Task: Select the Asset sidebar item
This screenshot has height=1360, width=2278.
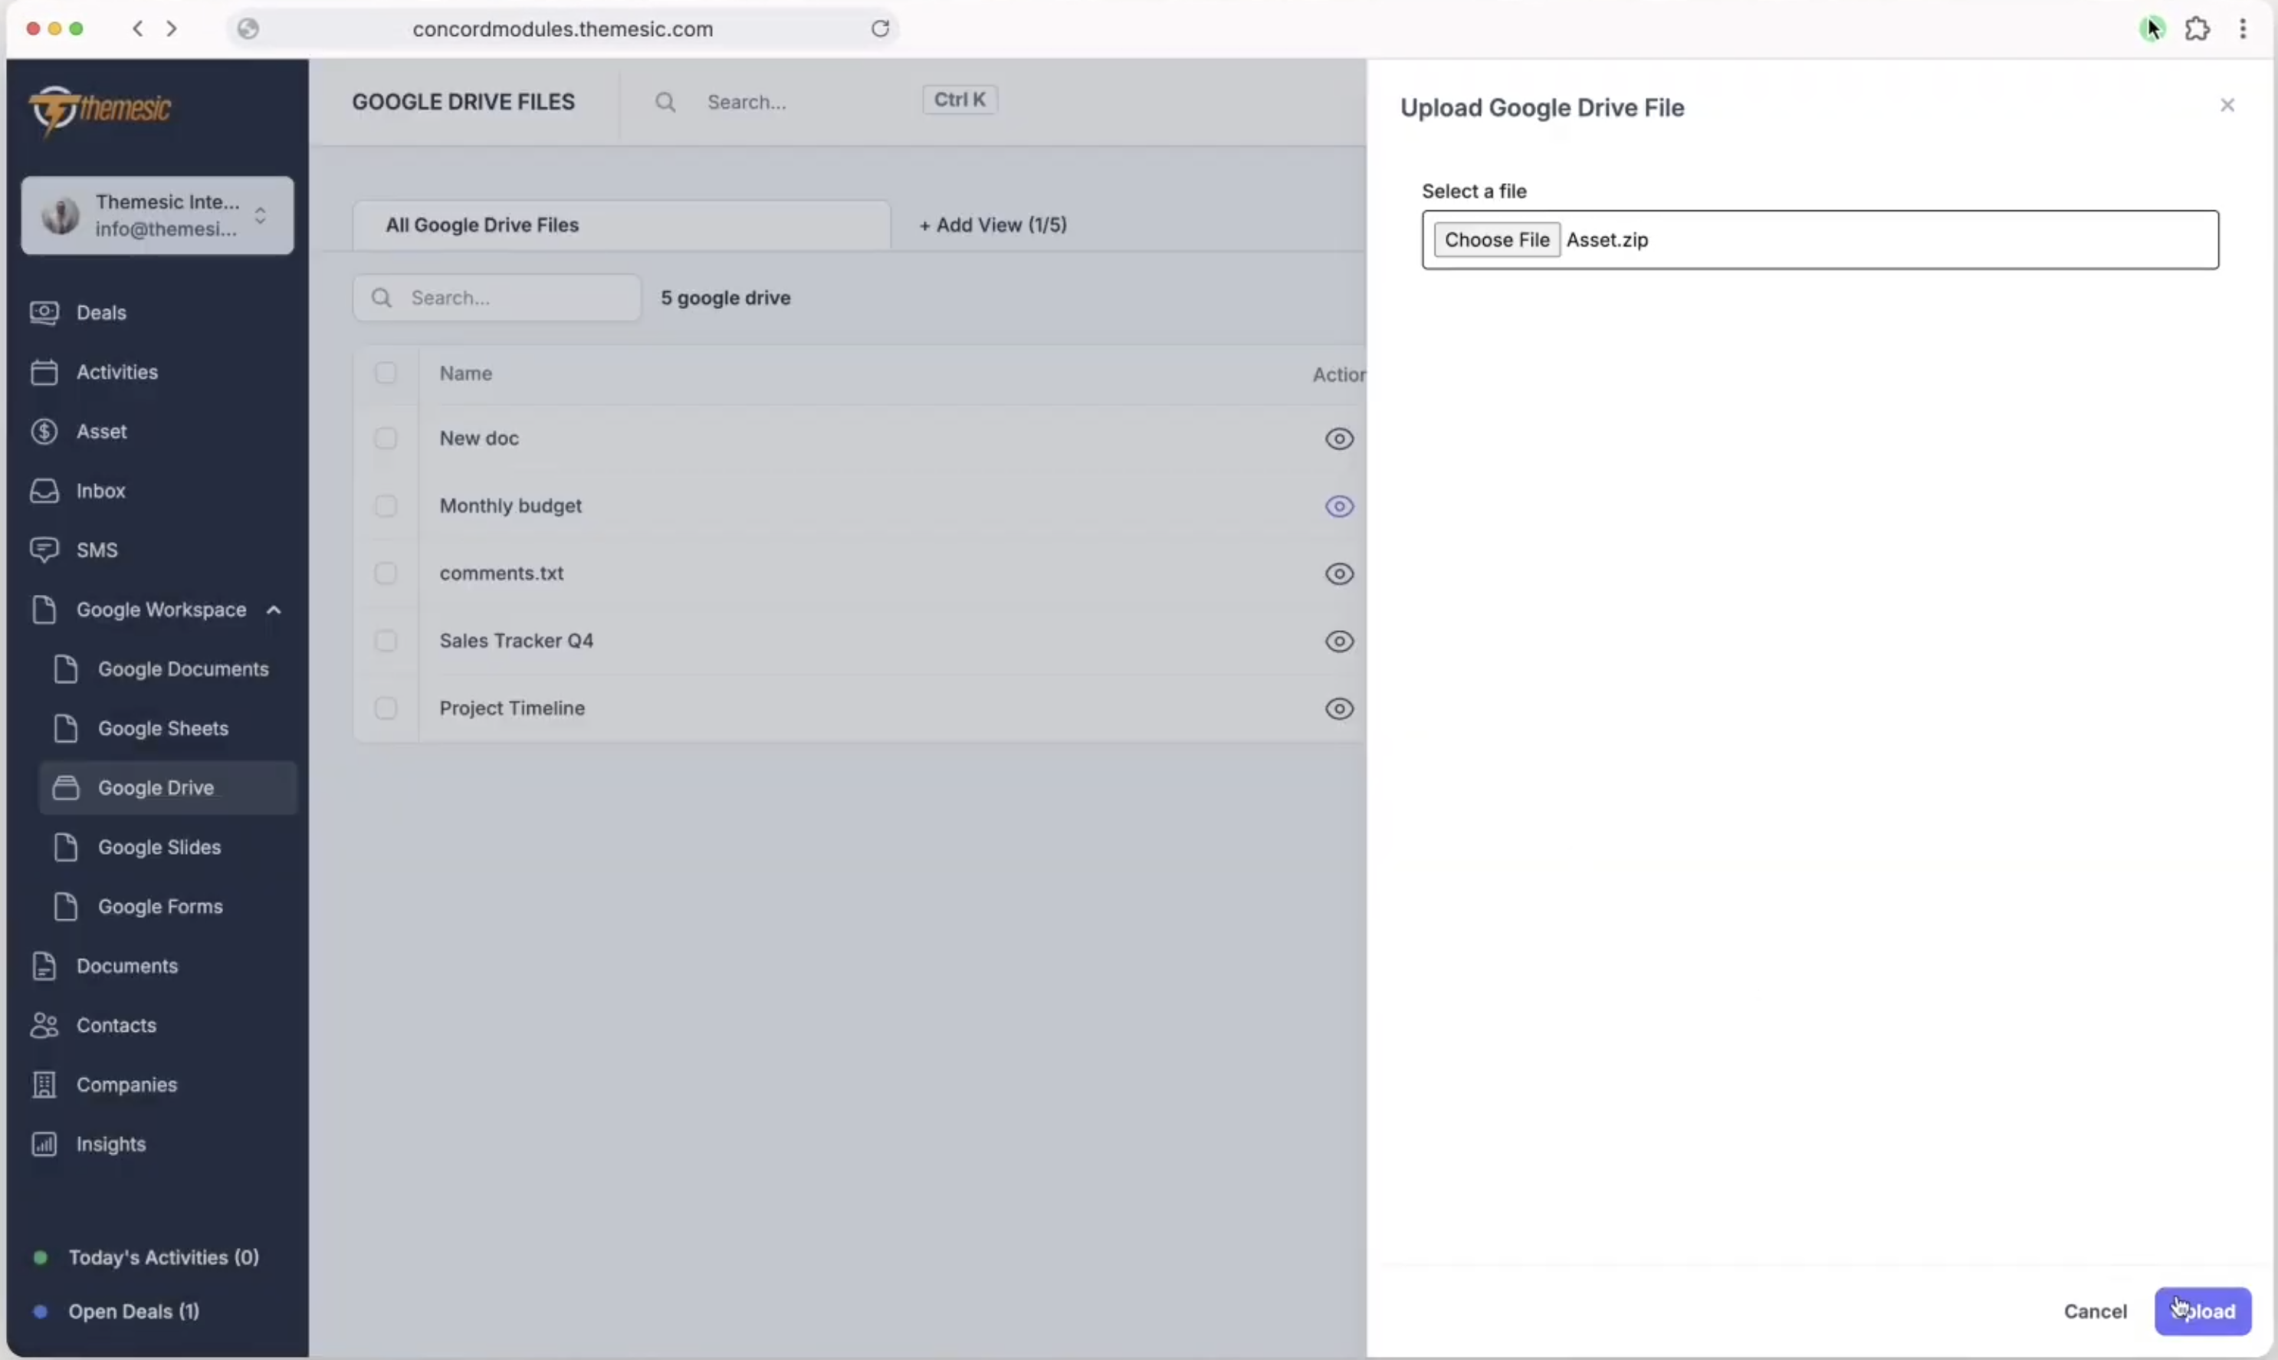Action: point(101,431)
